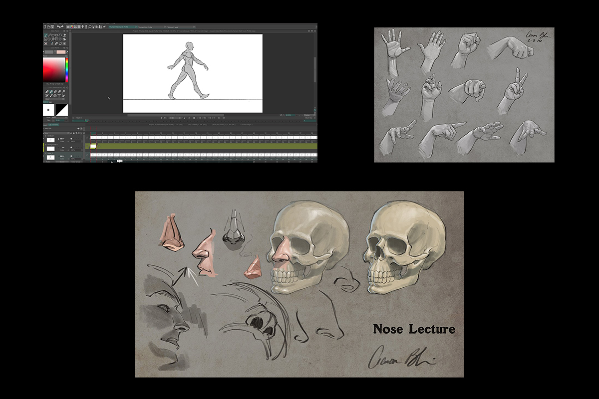The image size is (599, 399).
Task: Play the walk cycle animation
Action: [189, 118]
